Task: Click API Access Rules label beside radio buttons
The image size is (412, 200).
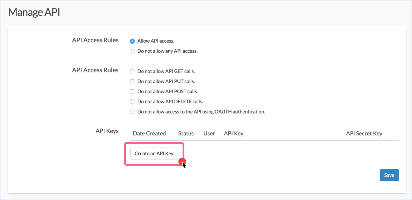Action: click(95, 40)
